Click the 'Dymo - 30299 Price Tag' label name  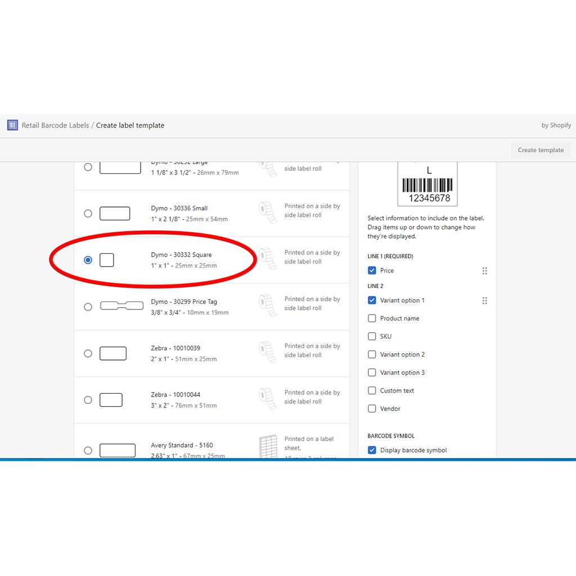184,301
